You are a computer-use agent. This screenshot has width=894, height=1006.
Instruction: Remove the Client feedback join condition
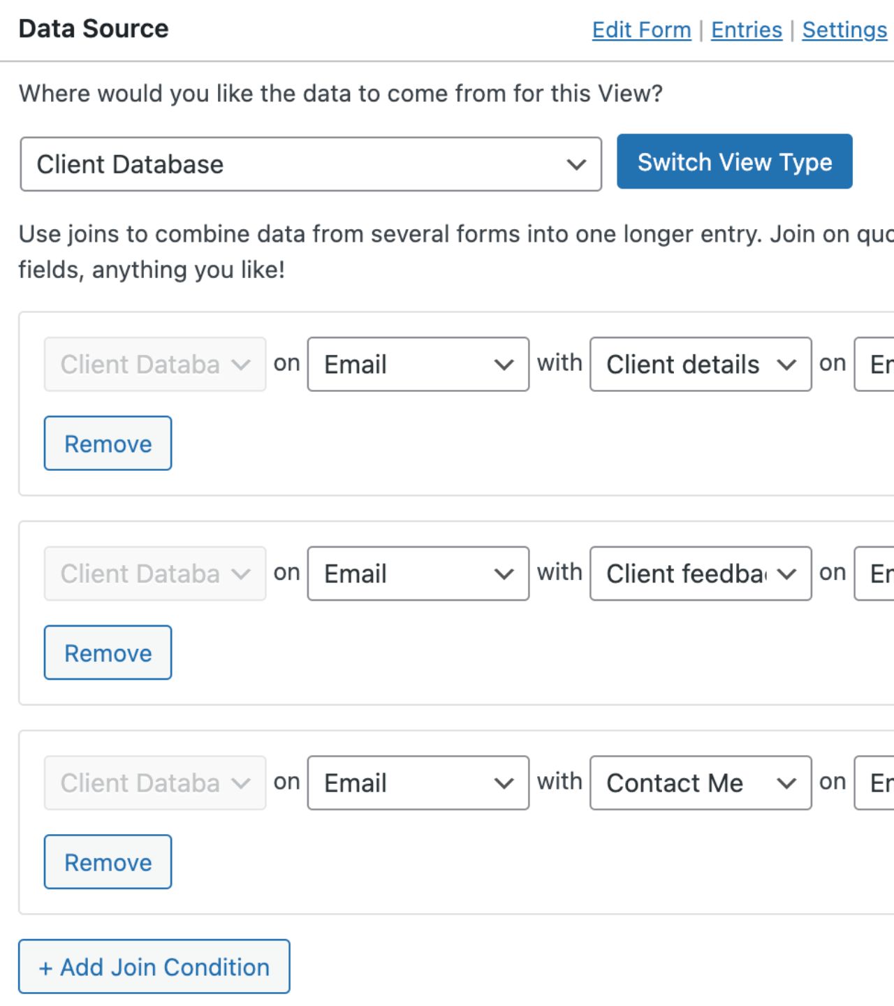coord(108,653)
